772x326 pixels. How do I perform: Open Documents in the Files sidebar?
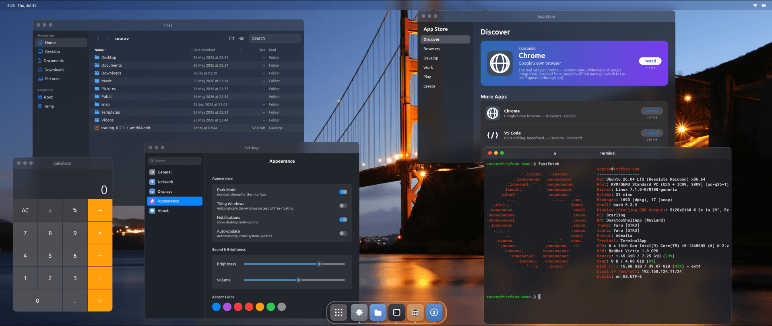tap(61, 61)
